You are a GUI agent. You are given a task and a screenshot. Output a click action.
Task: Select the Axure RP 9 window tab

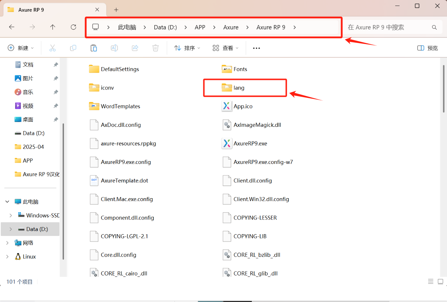pyautogui.click(x=54, y=10)
